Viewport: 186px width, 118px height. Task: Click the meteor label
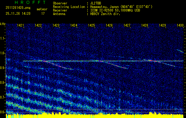point(42,9)
